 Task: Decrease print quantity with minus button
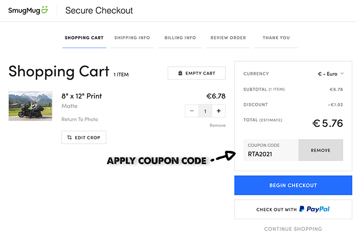click(x=192, y=111)
